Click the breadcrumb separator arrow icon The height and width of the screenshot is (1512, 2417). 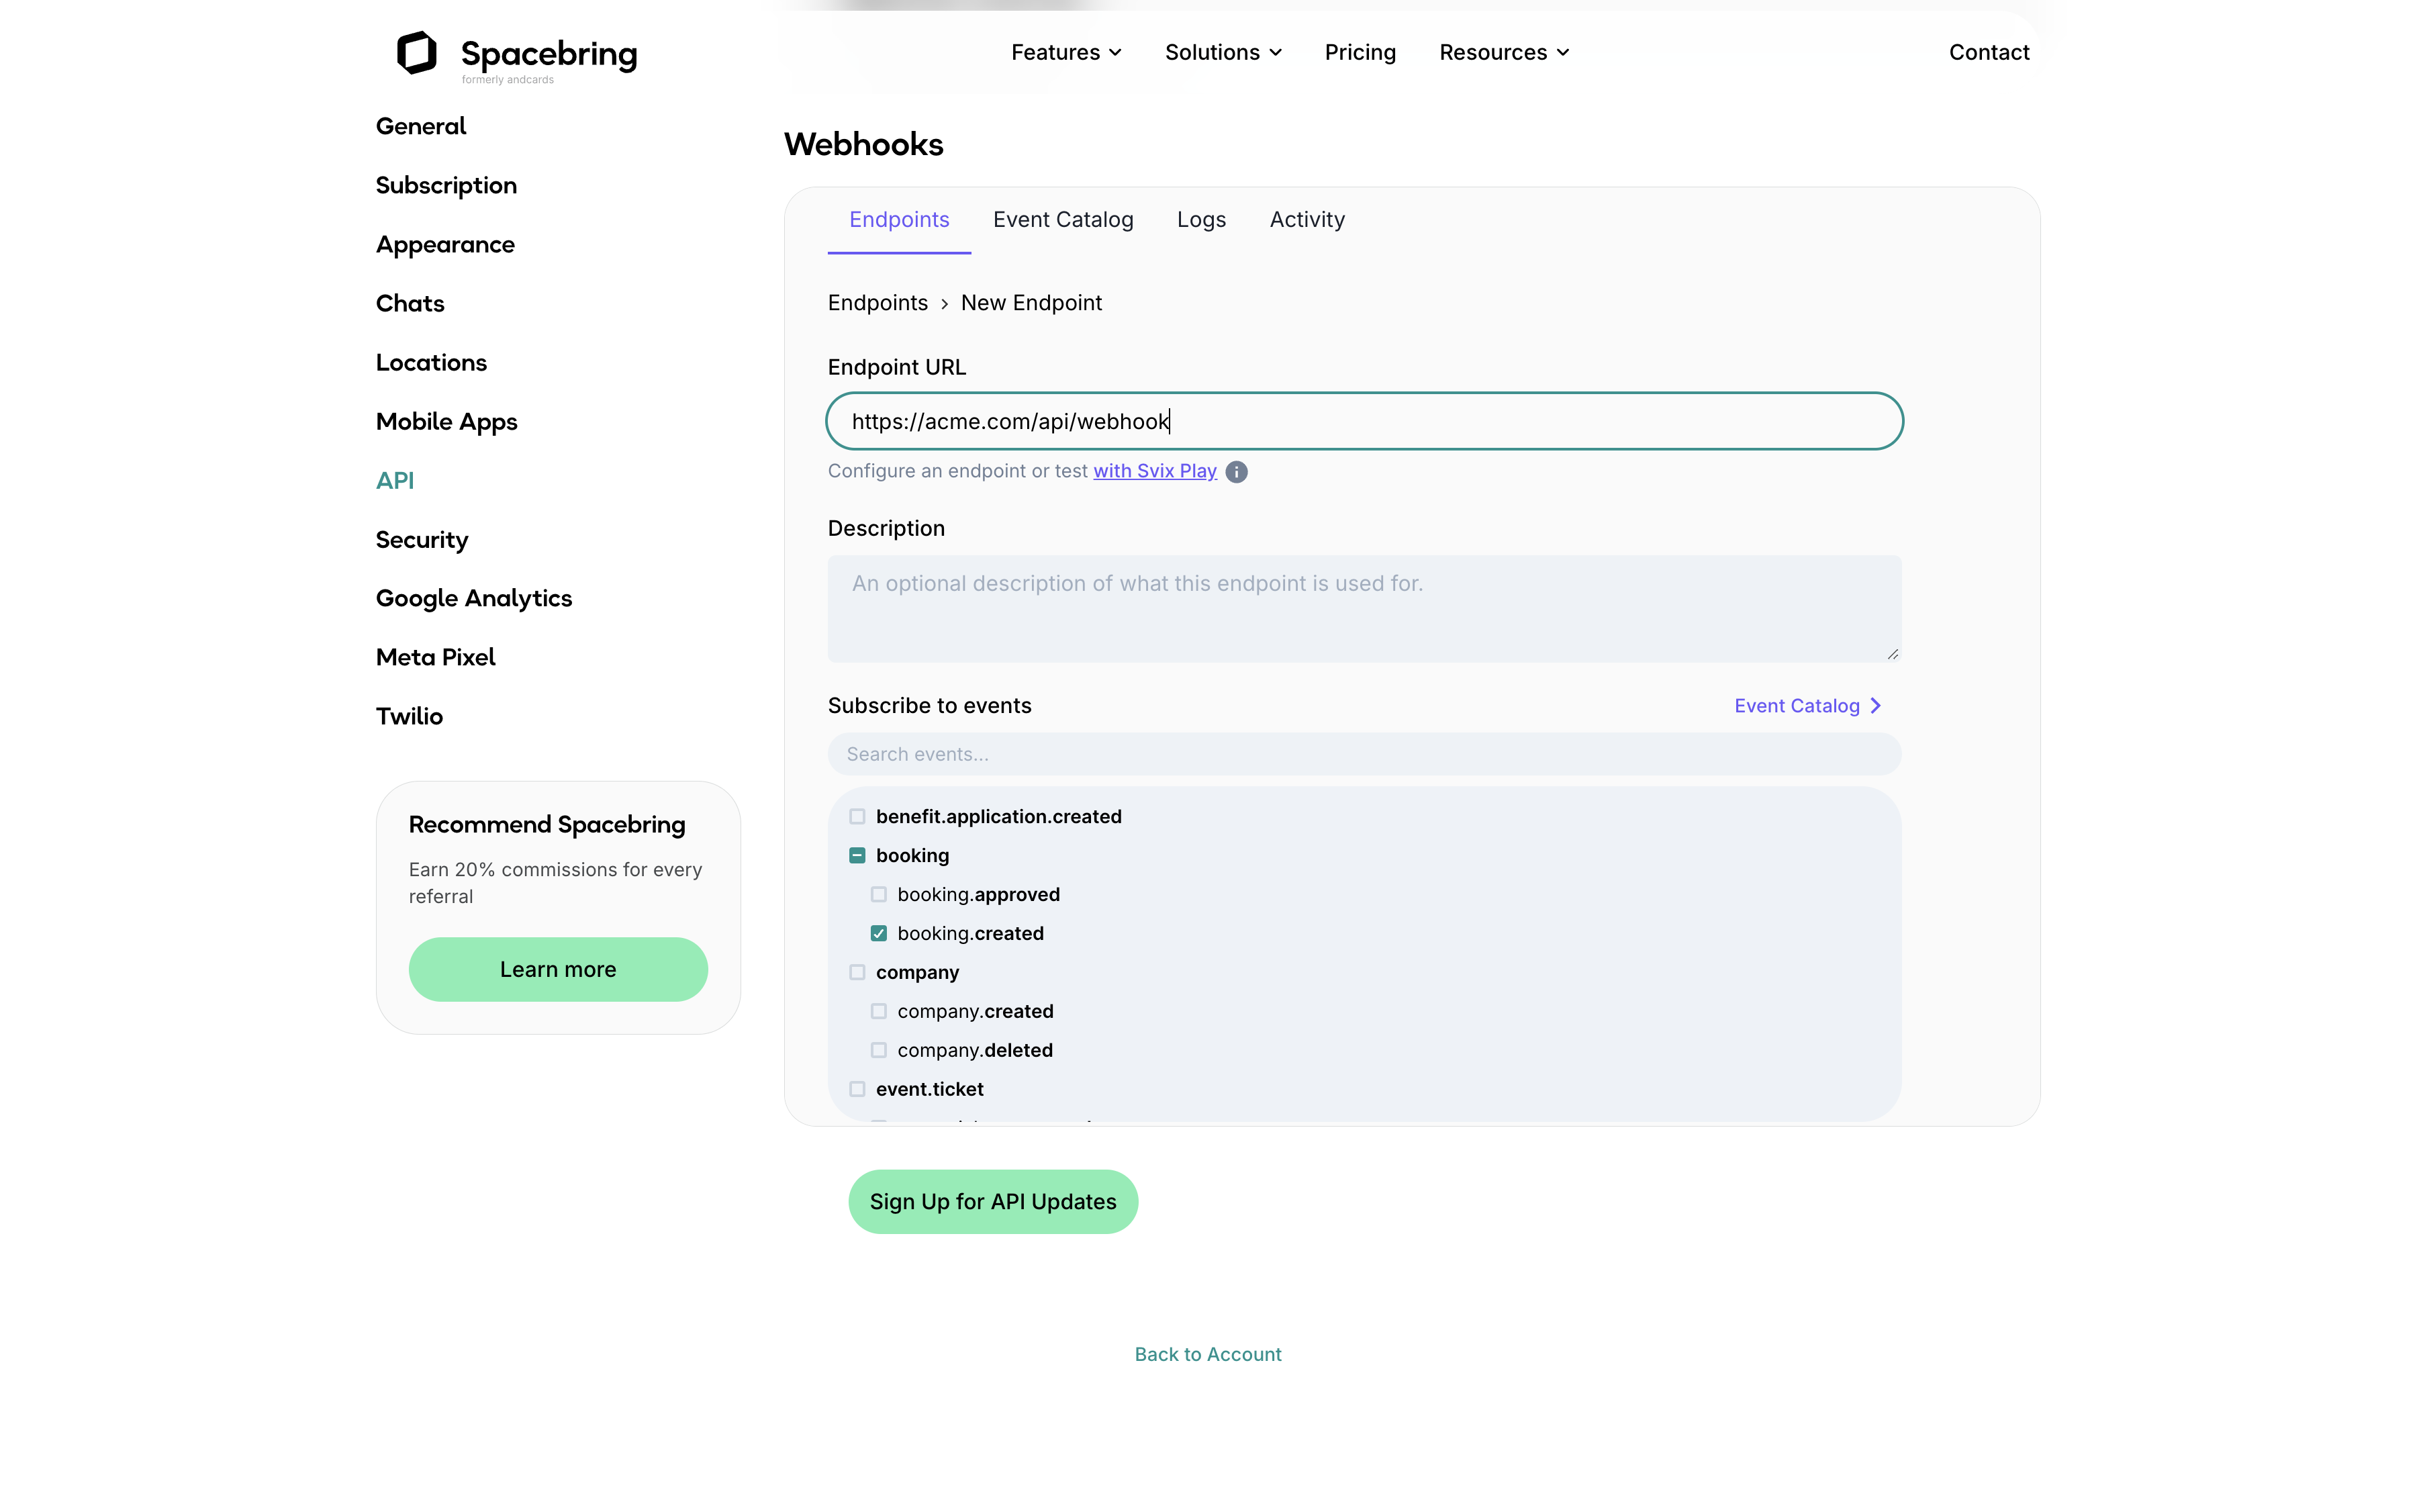tap(944, 304)
